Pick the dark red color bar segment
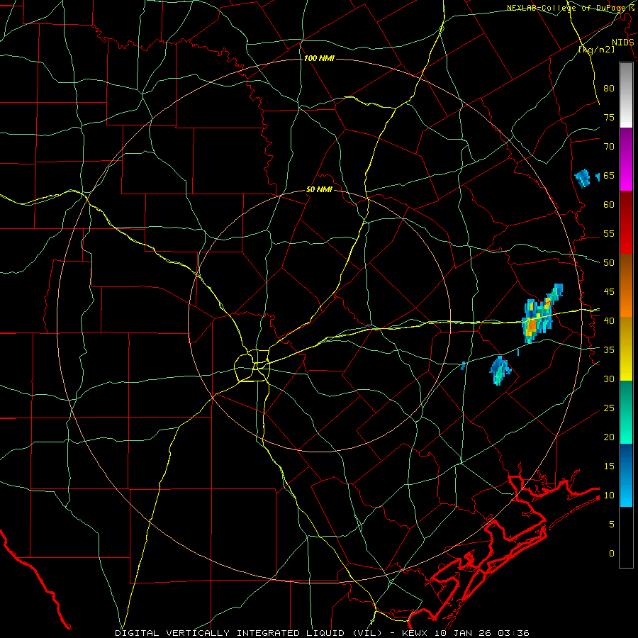This screenshot has height=638, width=638. [x=626, y=222]
